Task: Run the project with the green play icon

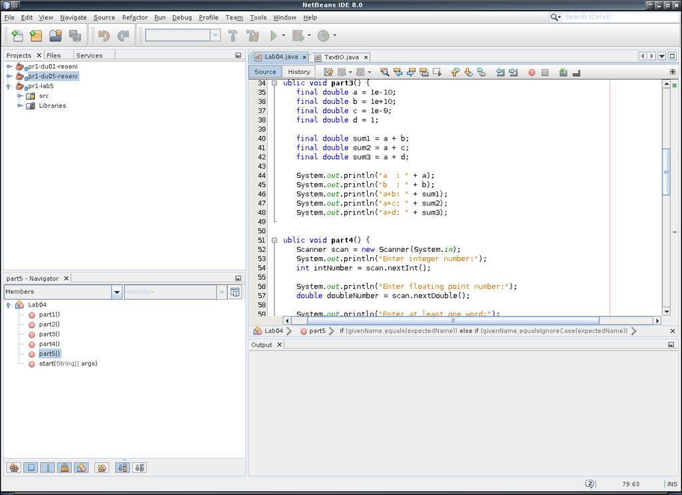Action: 274,36
